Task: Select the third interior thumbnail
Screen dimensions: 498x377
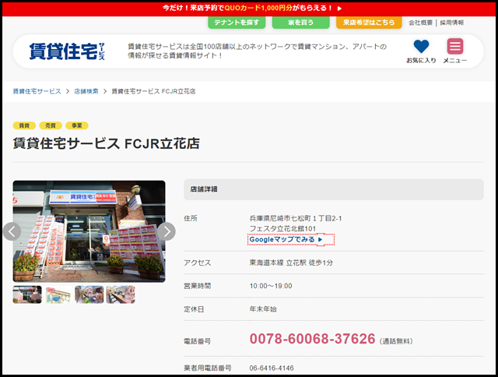Action: point(89,294)
